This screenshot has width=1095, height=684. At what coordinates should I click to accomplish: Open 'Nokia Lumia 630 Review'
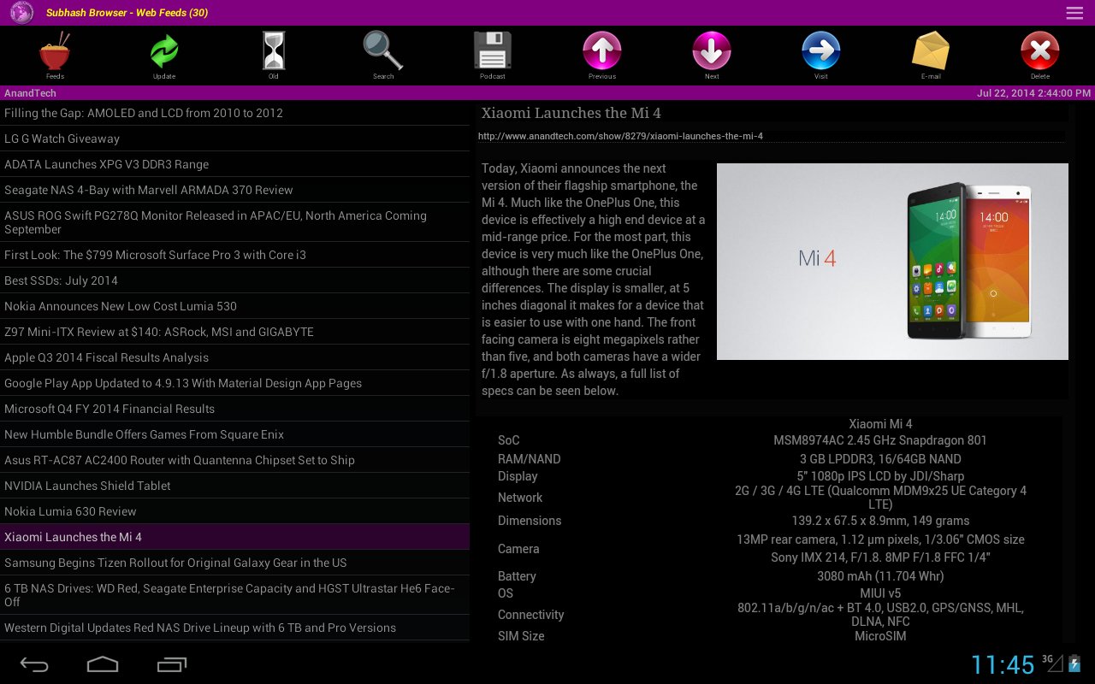click(x=234, y=511)
